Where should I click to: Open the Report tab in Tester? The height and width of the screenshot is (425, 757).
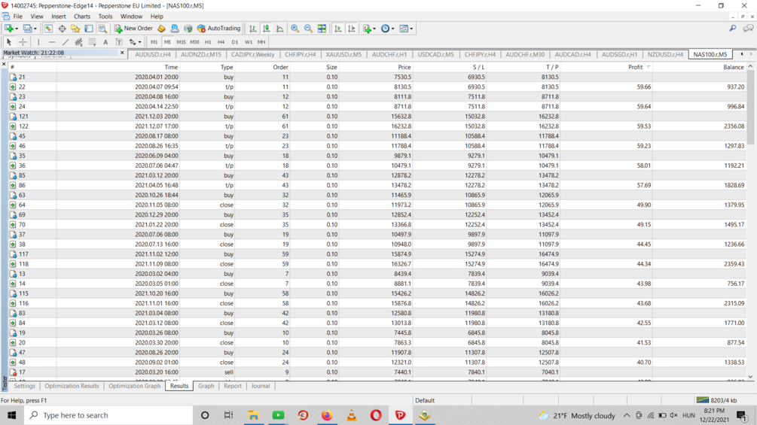(233, 386)
